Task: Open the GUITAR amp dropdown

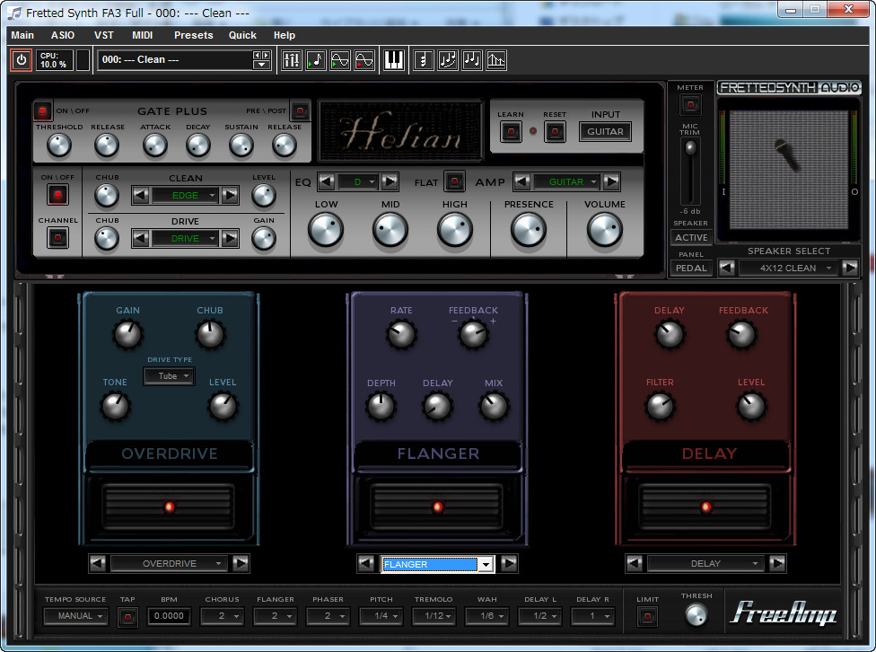Action: [x=566, y=181]
